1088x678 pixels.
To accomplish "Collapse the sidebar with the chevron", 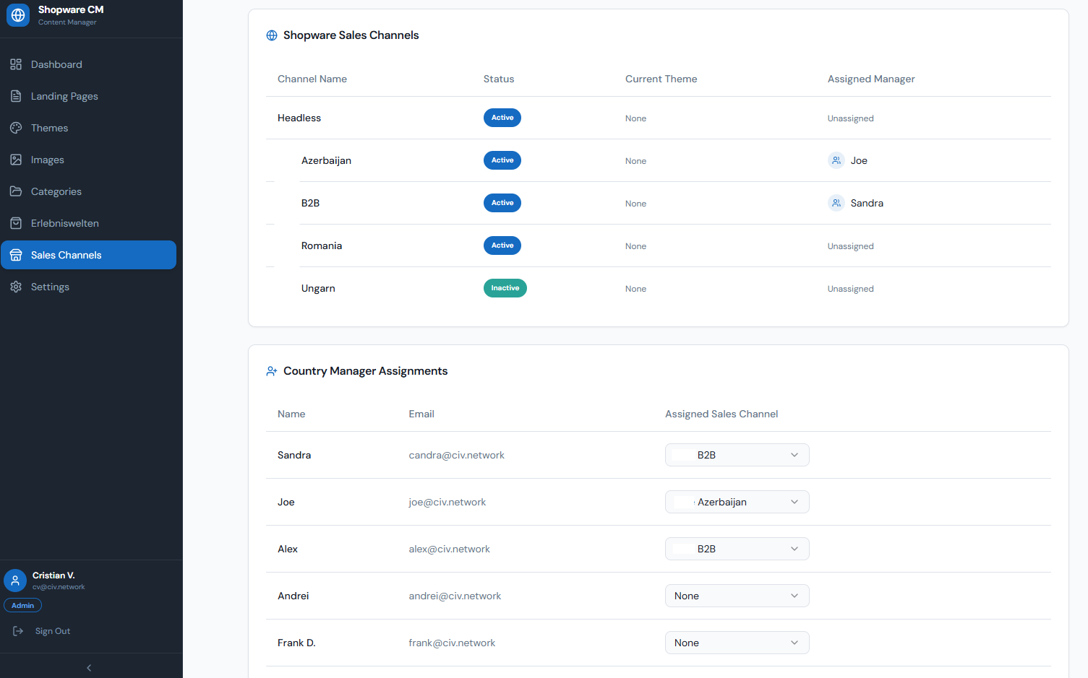I will click(89, 668).
